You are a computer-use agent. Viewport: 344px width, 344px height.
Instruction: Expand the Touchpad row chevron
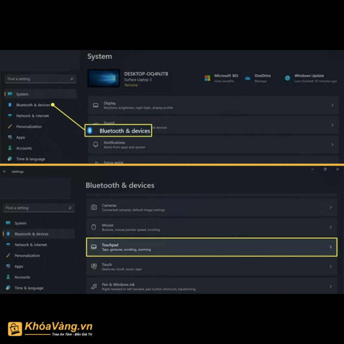tap(331, 247)
